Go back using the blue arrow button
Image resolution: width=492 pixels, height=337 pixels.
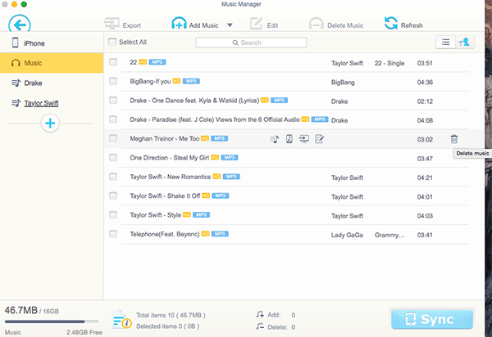click(20, 24)
